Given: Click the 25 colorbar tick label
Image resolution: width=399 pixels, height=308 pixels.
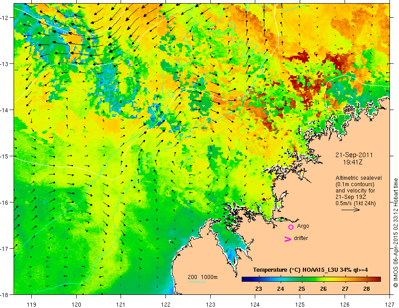Looking at the screenshot, I should click(x=302, y=289).
